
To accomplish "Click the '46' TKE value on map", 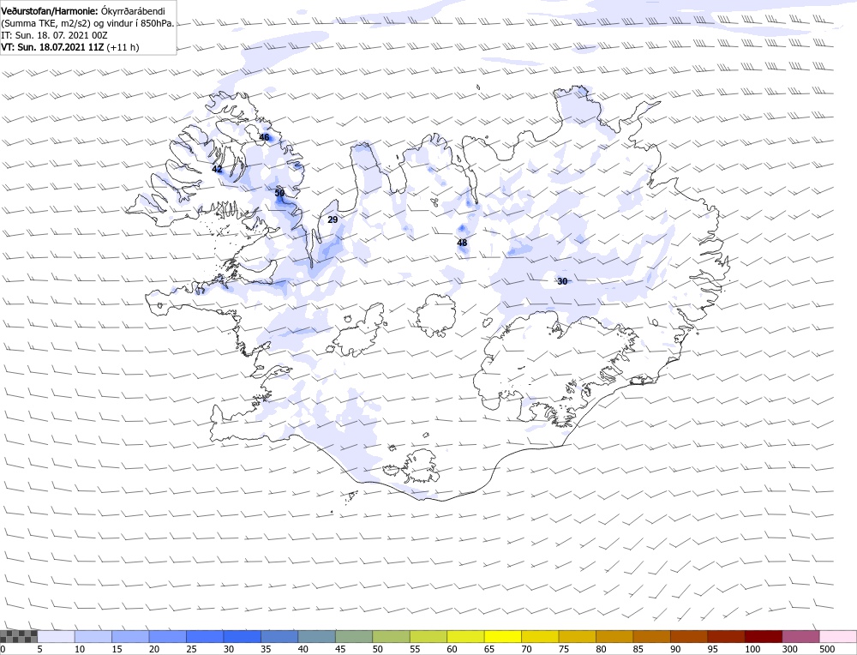I will (265, 137).
